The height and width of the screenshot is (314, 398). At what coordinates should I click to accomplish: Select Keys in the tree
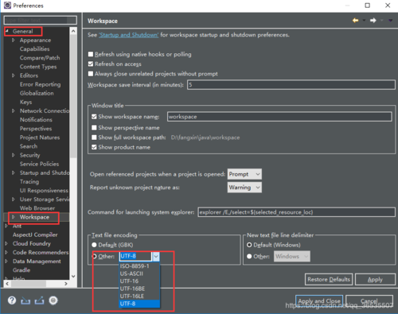pos(25,102)
